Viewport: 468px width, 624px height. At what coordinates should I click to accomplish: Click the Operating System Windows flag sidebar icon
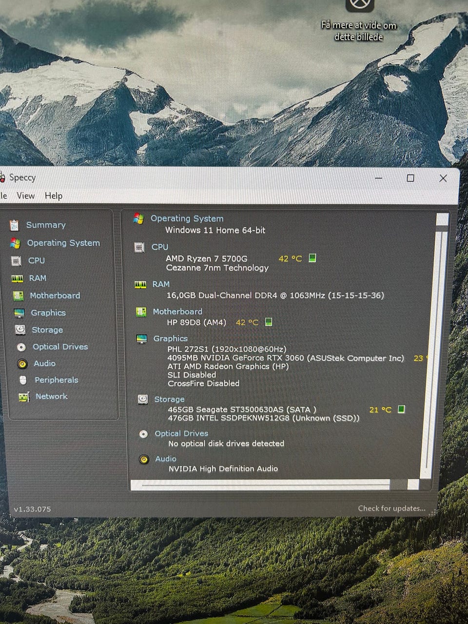coord(15,243)
